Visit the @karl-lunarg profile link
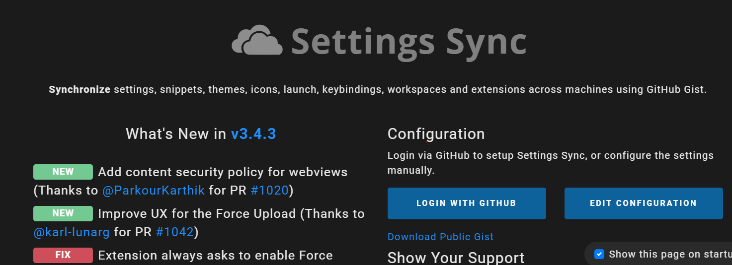The width and height of the screenshot is (732, 265). coord(72,232)
